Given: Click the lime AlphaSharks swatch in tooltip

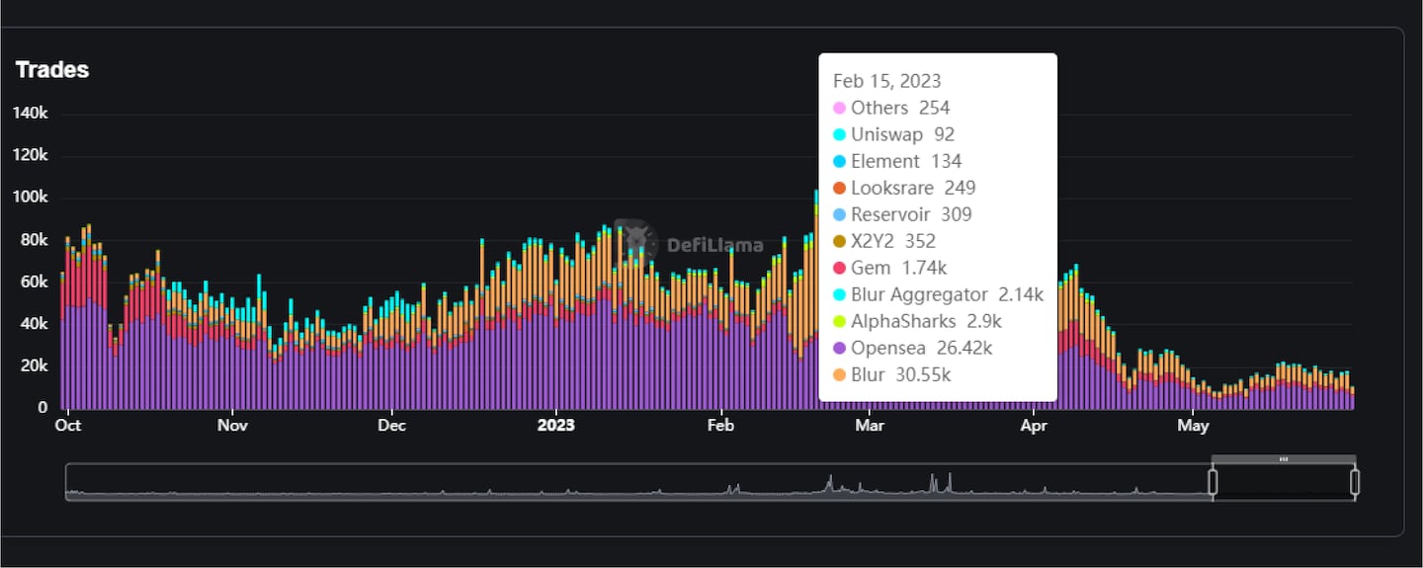Looking at the screenshot, I should tap(840, 321).
